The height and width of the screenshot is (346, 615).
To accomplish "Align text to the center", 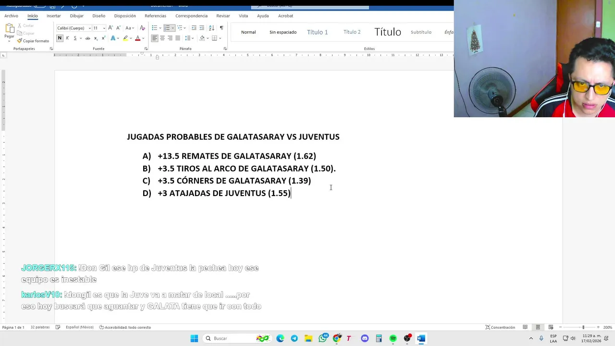I will click(162, 38).
